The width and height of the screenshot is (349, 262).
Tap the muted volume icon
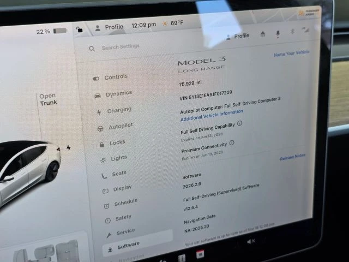(251, 241)
